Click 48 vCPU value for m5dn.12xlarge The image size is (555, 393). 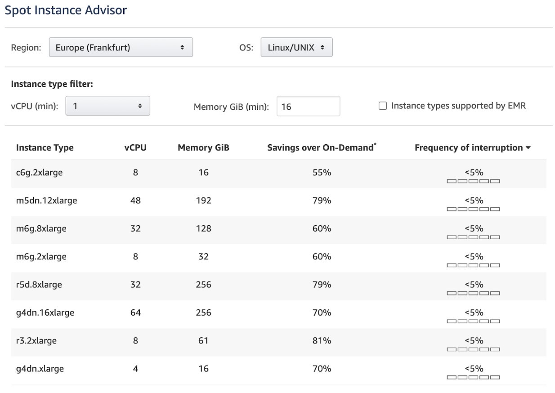(135, 201)
